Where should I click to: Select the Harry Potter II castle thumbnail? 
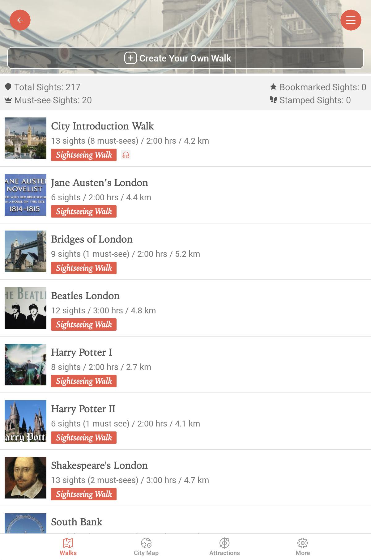point(25,421)
